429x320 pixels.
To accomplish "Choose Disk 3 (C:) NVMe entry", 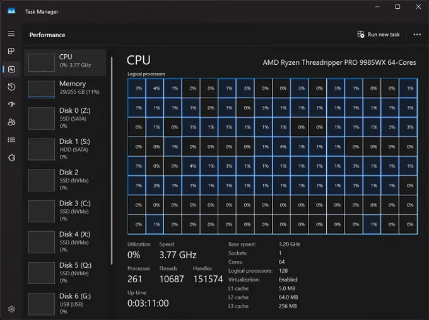I will click(66, 210).
